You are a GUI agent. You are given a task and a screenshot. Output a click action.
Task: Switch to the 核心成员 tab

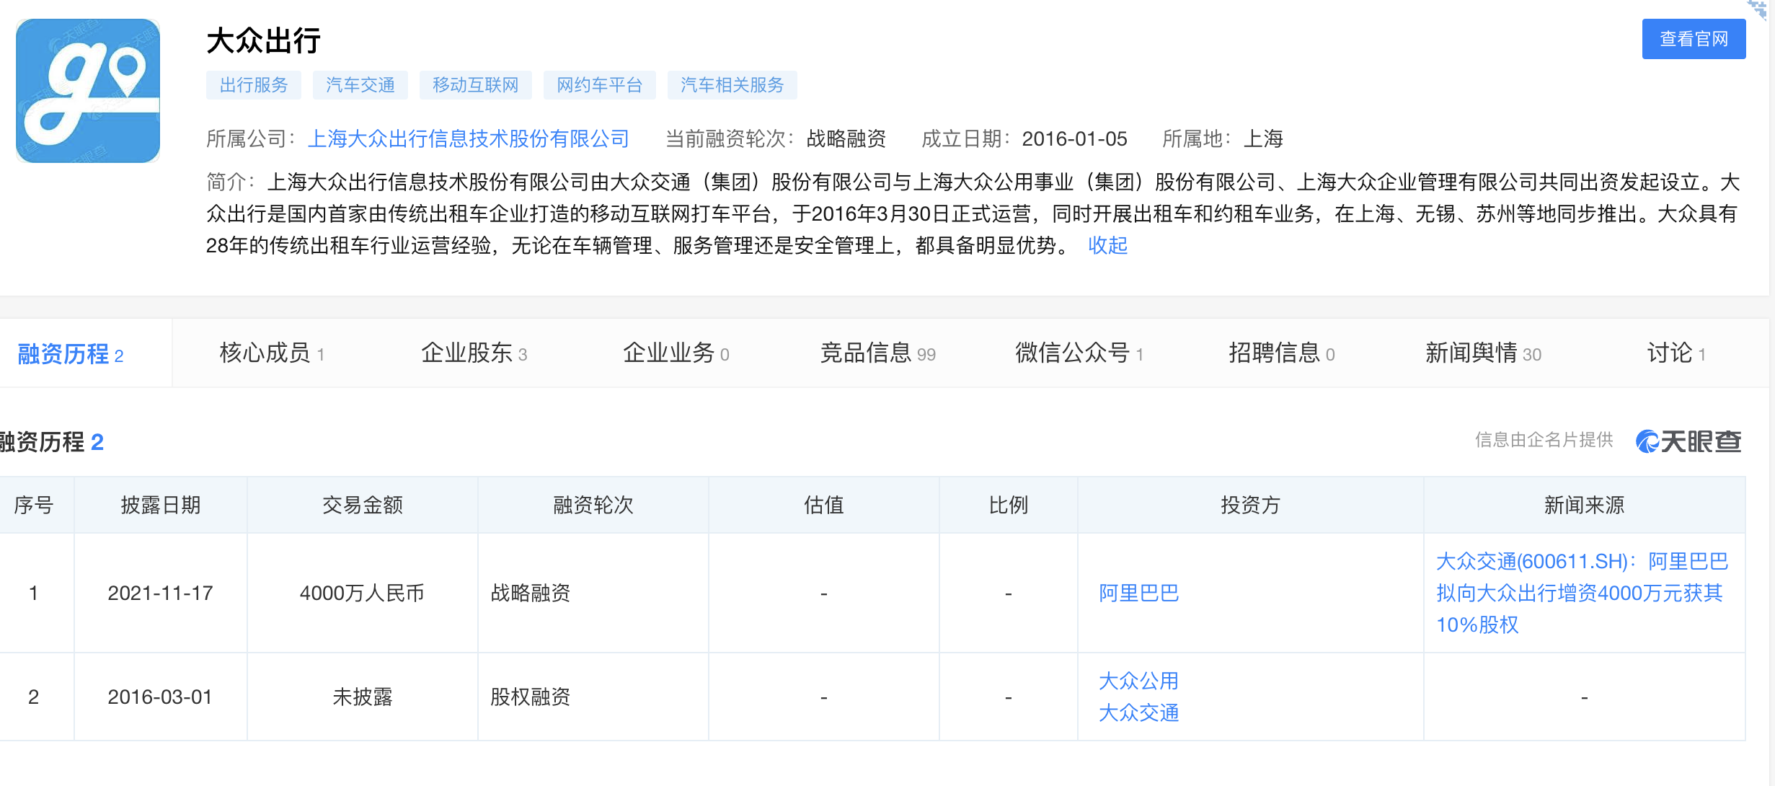click(273, 353)
